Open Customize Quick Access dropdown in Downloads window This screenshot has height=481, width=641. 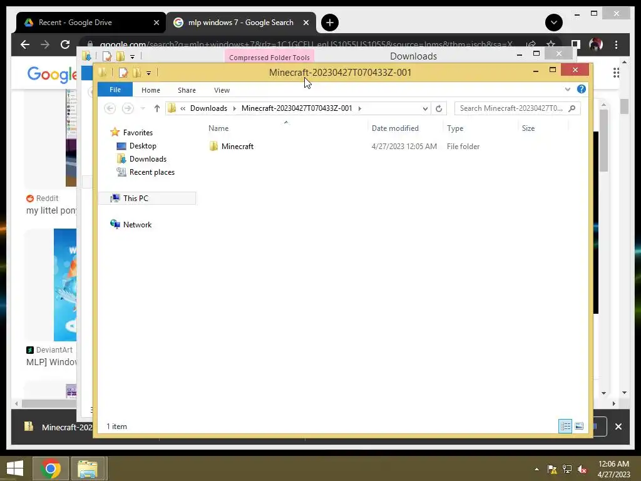132,56
